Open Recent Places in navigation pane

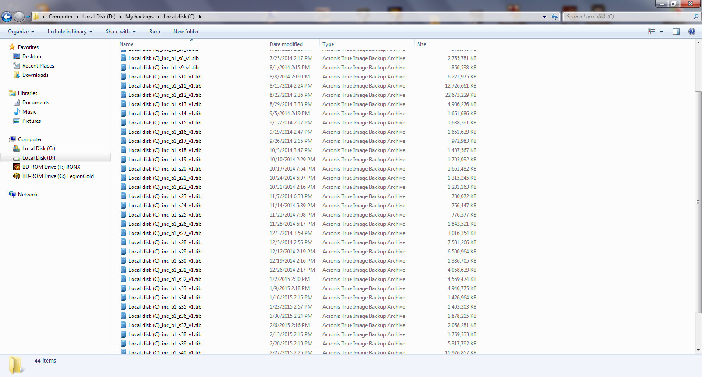click(x=38, y=66)
